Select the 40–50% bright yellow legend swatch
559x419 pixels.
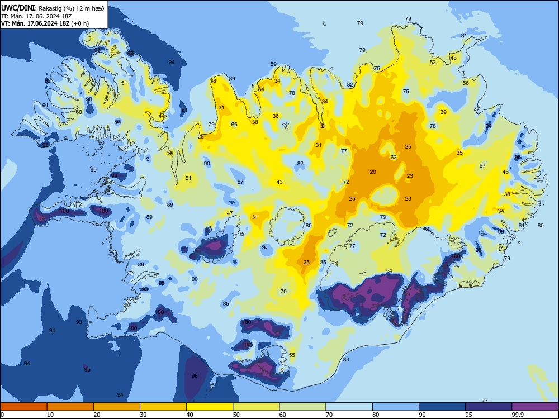pos(210,407)
